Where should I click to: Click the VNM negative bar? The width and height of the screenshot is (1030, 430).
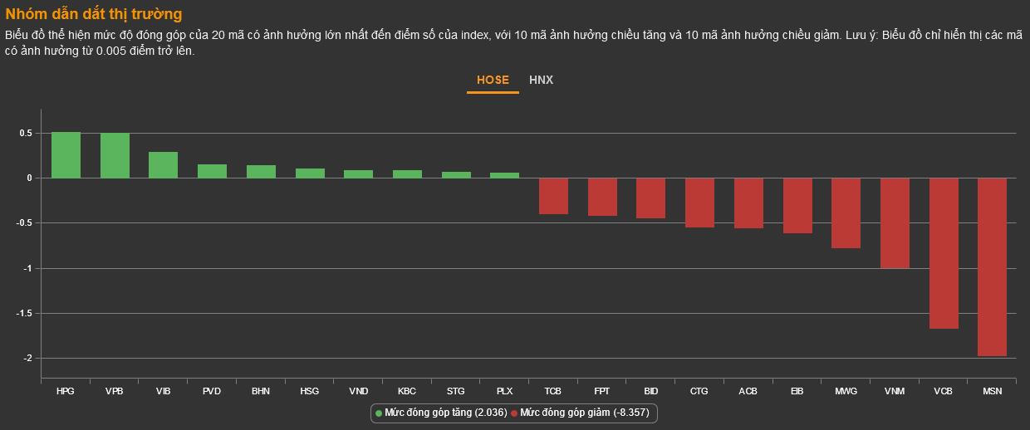(895, 223)
